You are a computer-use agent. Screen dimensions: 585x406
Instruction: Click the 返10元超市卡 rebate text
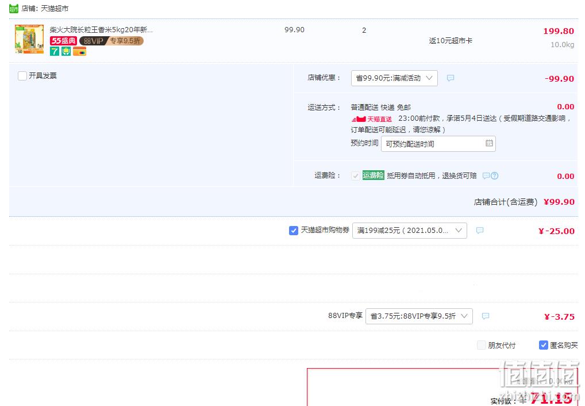point(451,41)
